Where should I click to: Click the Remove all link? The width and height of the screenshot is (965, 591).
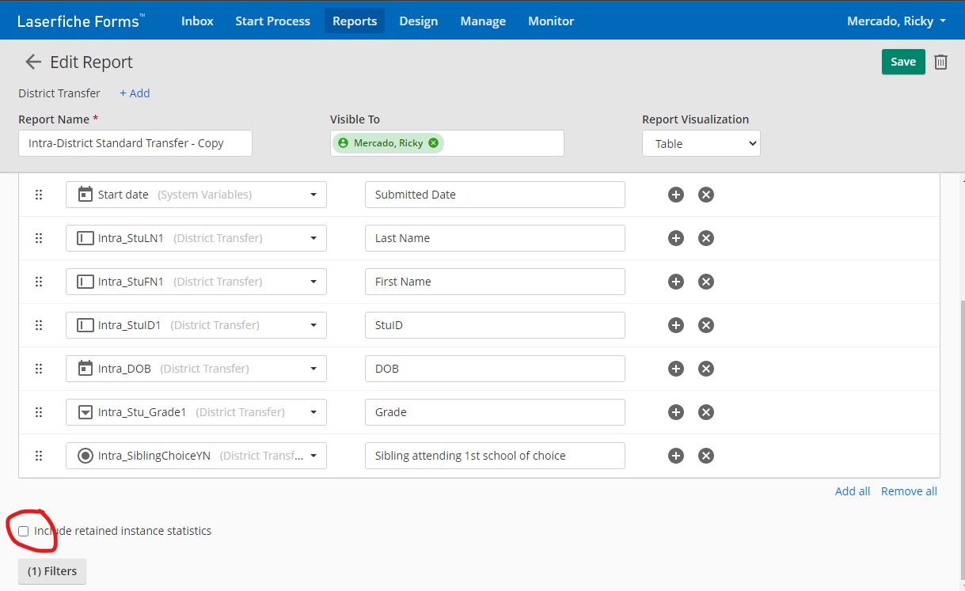point(909,491)
